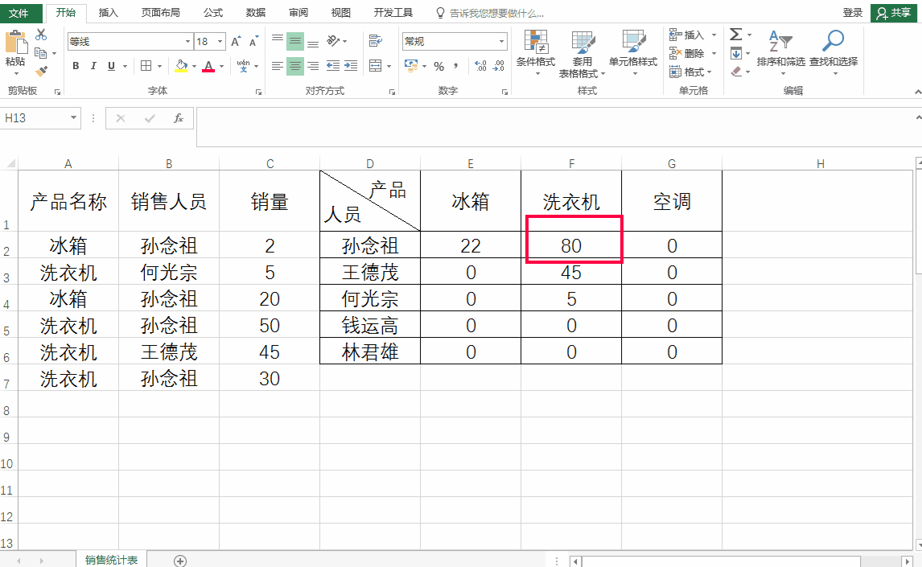Open the font name dropdown (等线)
This screenshot has height=567, width=922.
pyautogui.click(x=187, y=42)
